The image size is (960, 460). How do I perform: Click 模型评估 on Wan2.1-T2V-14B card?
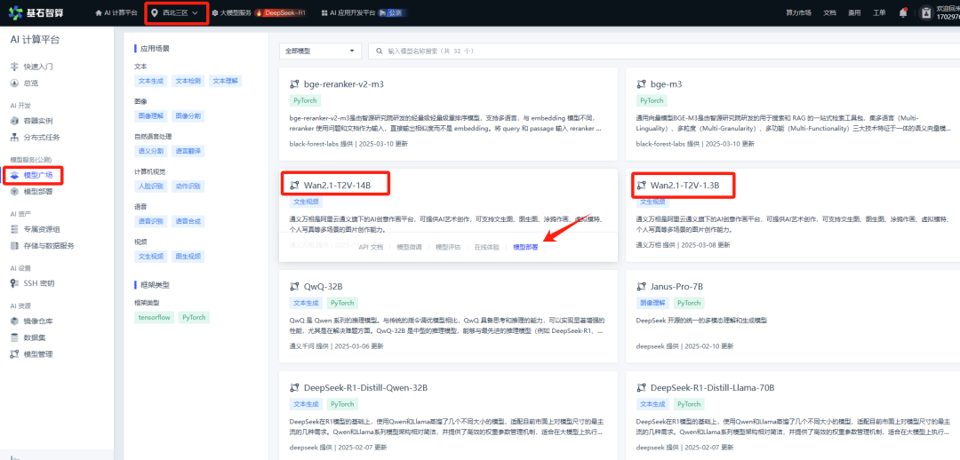pyautogui.click(x=447, y=247)
